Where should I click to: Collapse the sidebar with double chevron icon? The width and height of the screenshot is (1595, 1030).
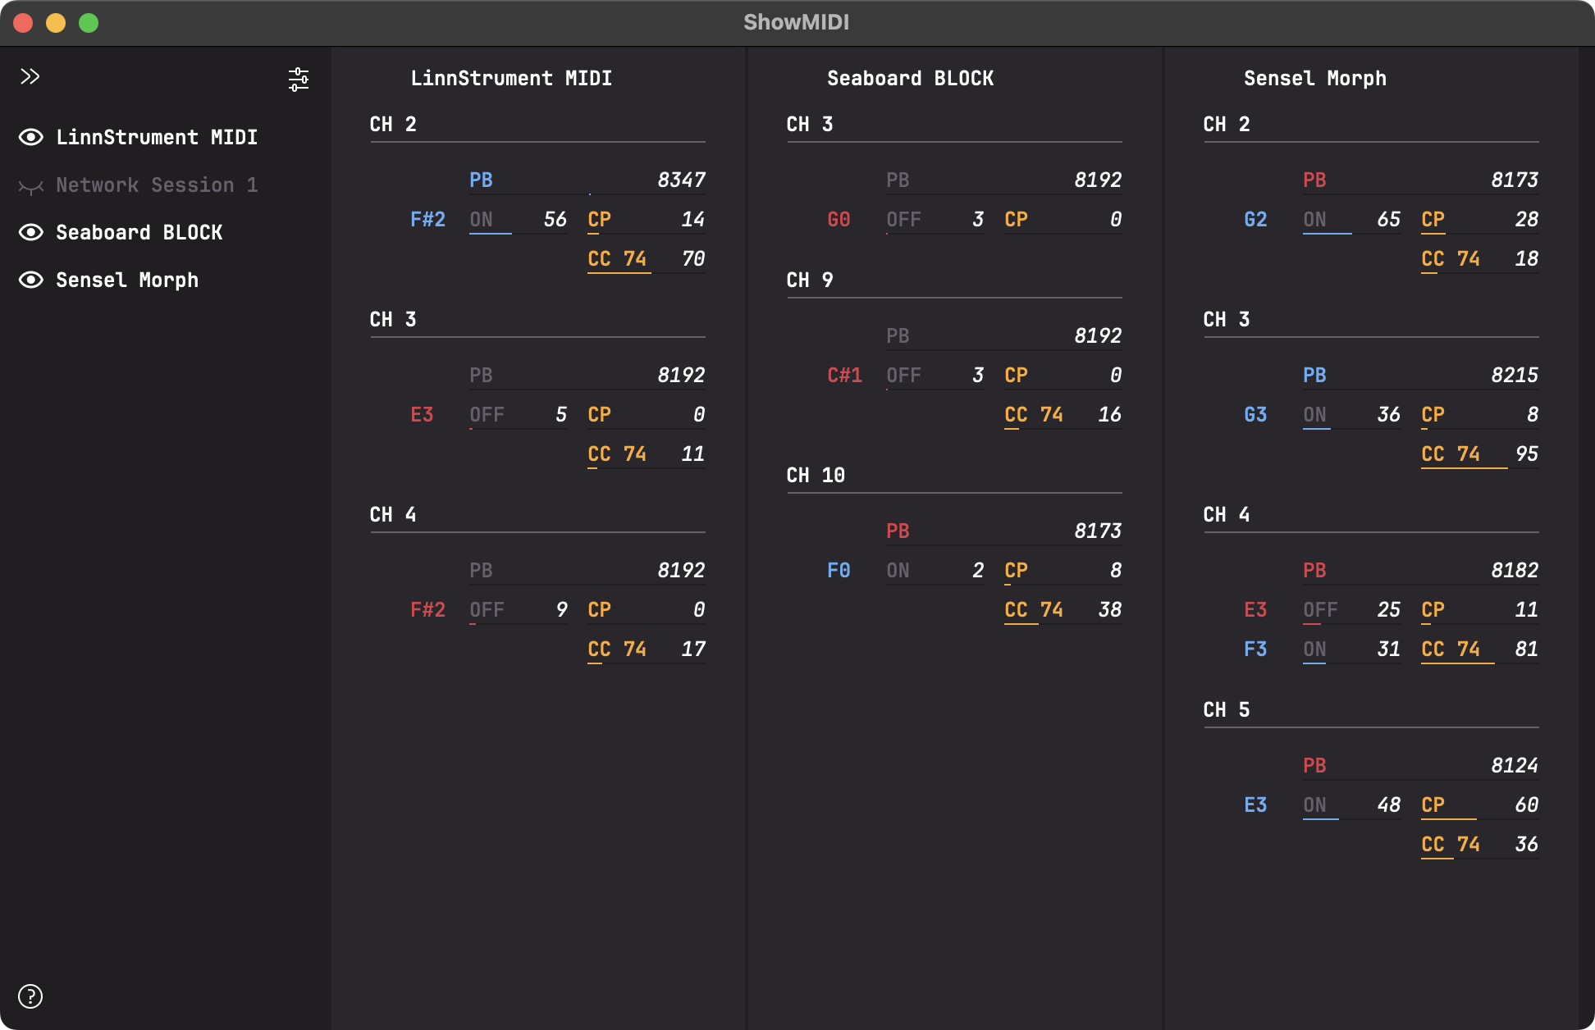click(x=30, y=76)
